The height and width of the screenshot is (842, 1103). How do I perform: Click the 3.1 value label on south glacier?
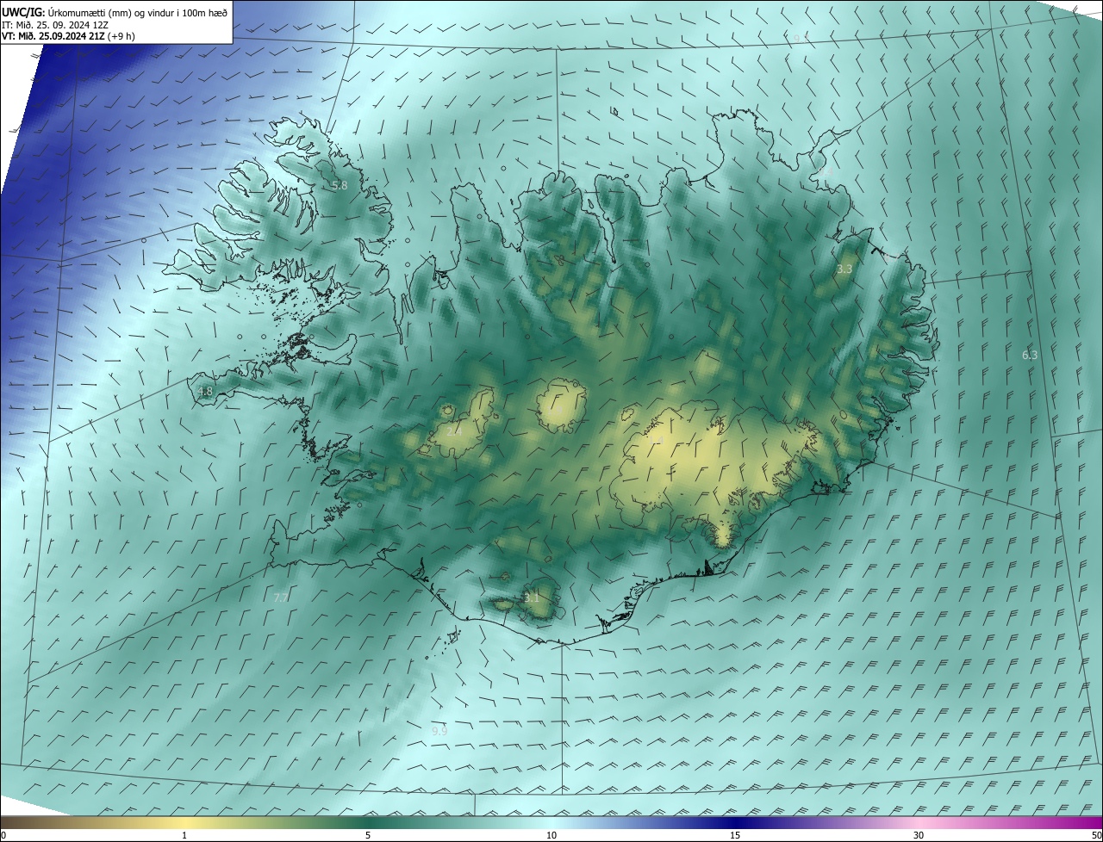coord(531,597)
